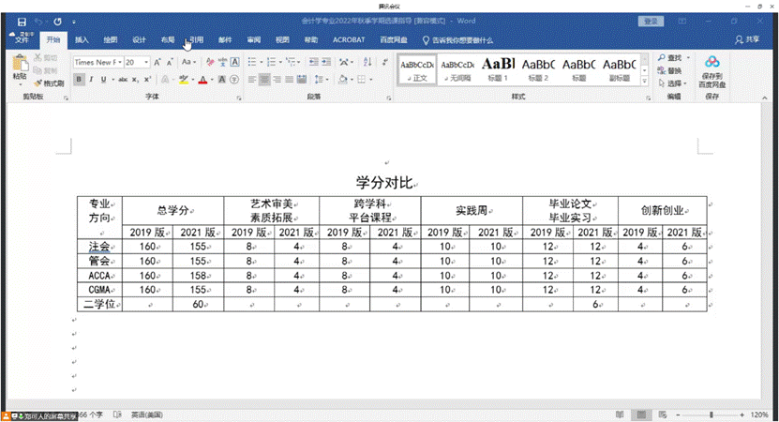This screenshot has height=422, width=779.
Task: Click the Save icon in quick access toolbar
Action: click(21, 20)
